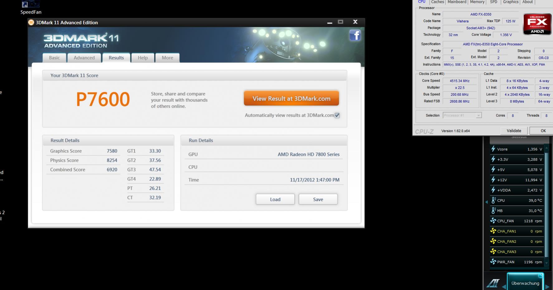553x290 pixels.
Task: Open the Help tab in 3DMark
Action: tap(143, 58)
